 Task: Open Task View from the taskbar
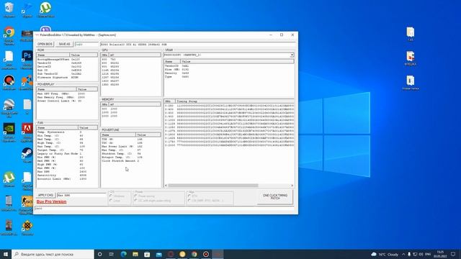click(112, 254)
